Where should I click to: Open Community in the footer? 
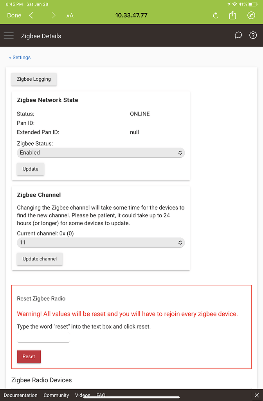point(56,396)
